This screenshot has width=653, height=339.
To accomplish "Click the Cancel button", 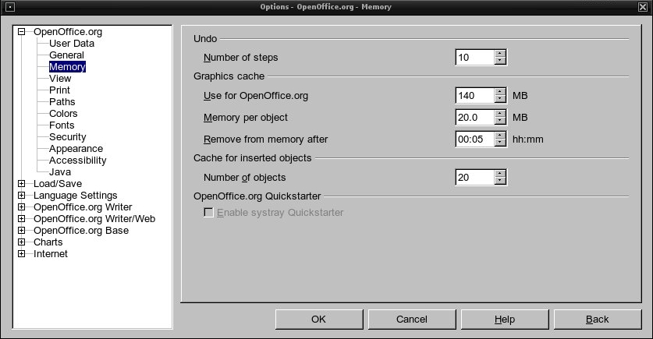I will pyautogui.click(x=412, y=319).
